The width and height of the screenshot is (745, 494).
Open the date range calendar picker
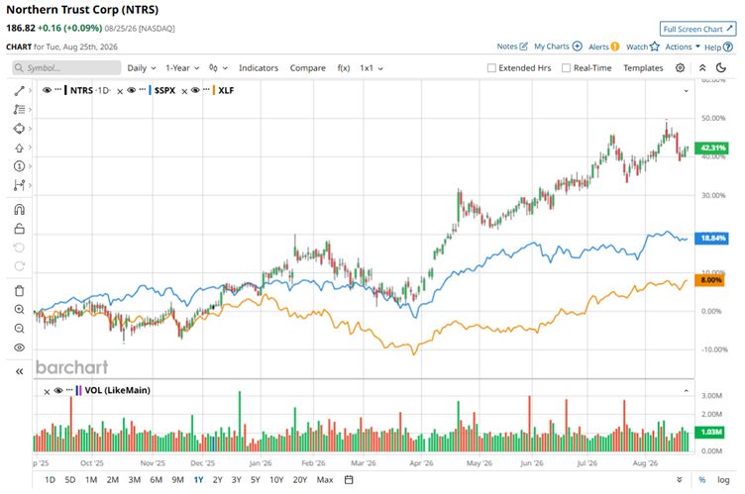[349, 480]
